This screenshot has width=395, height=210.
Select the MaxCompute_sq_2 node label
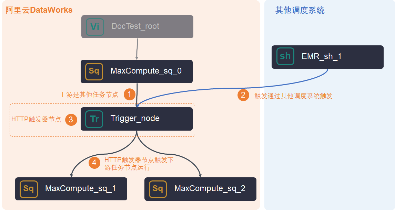210,188
